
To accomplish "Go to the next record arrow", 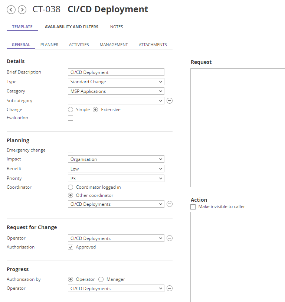I will pyautogui.click(x=22, y=10).
